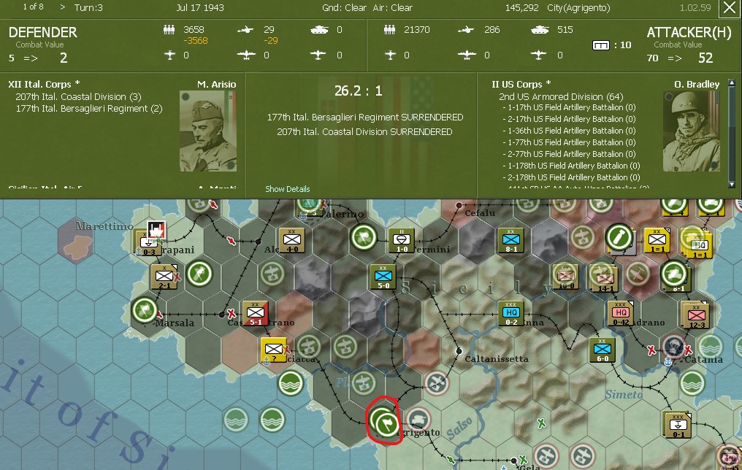Screen dimensions: 742x470
Task: Click the Defender tank AFV icon
Action: coord(319,30)
